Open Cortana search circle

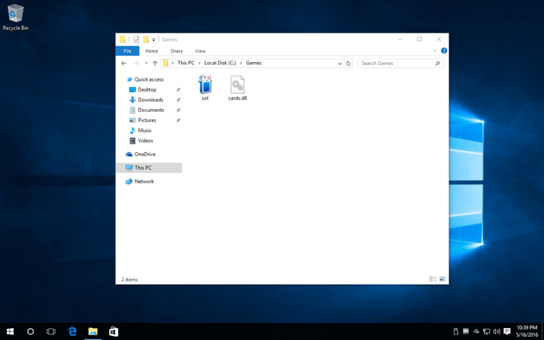pos(30,332)
